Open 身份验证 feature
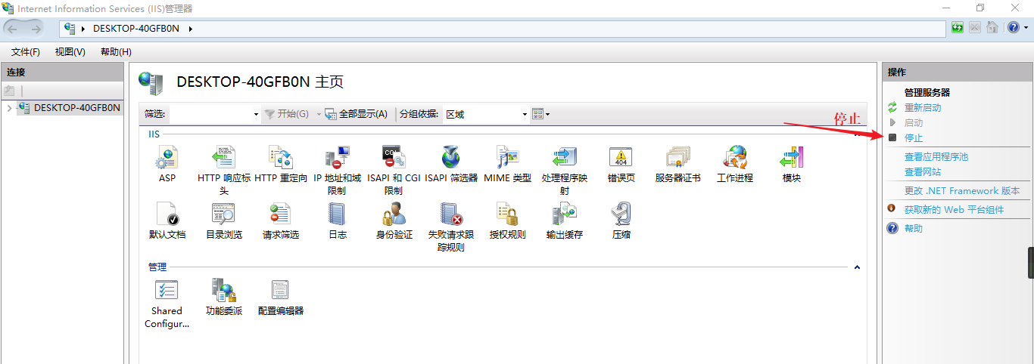1034x364 pixels. click(x=394, y=214)
